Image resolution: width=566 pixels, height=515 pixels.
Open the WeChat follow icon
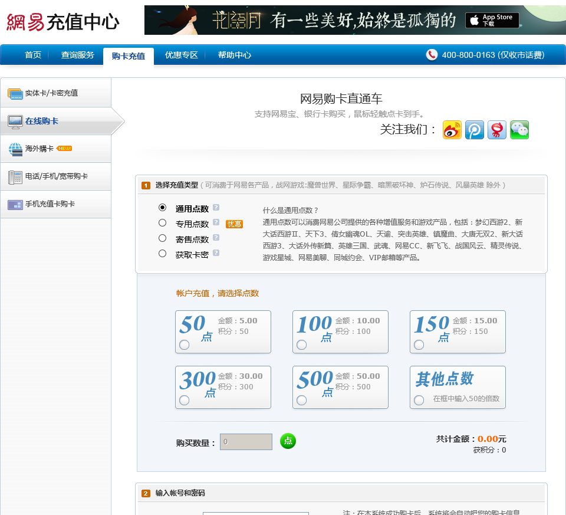(519, 130)
